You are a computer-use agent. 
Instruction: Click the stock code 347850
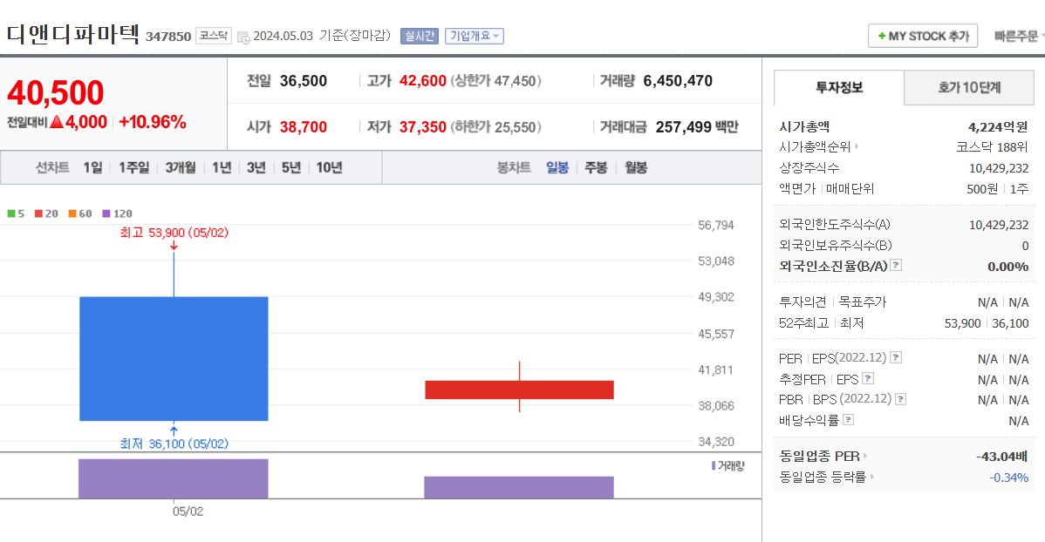coord(168,37)
